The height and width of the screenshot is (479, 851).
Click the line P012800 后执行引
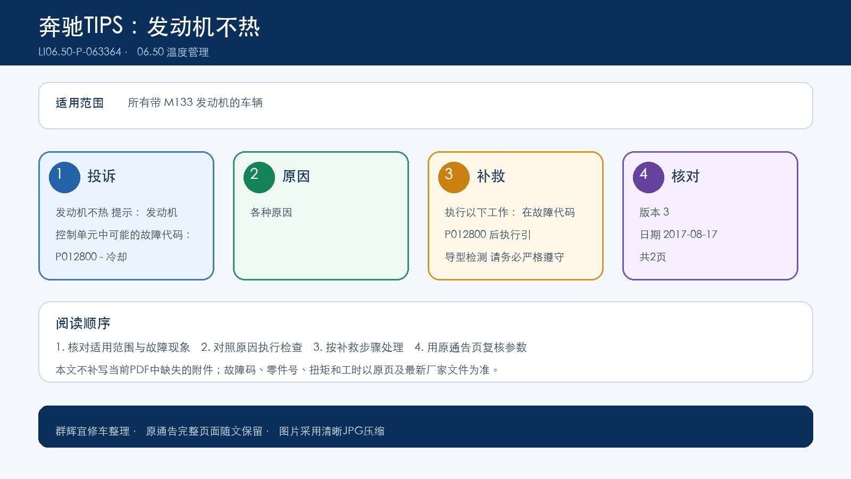[x=488, y=235]
